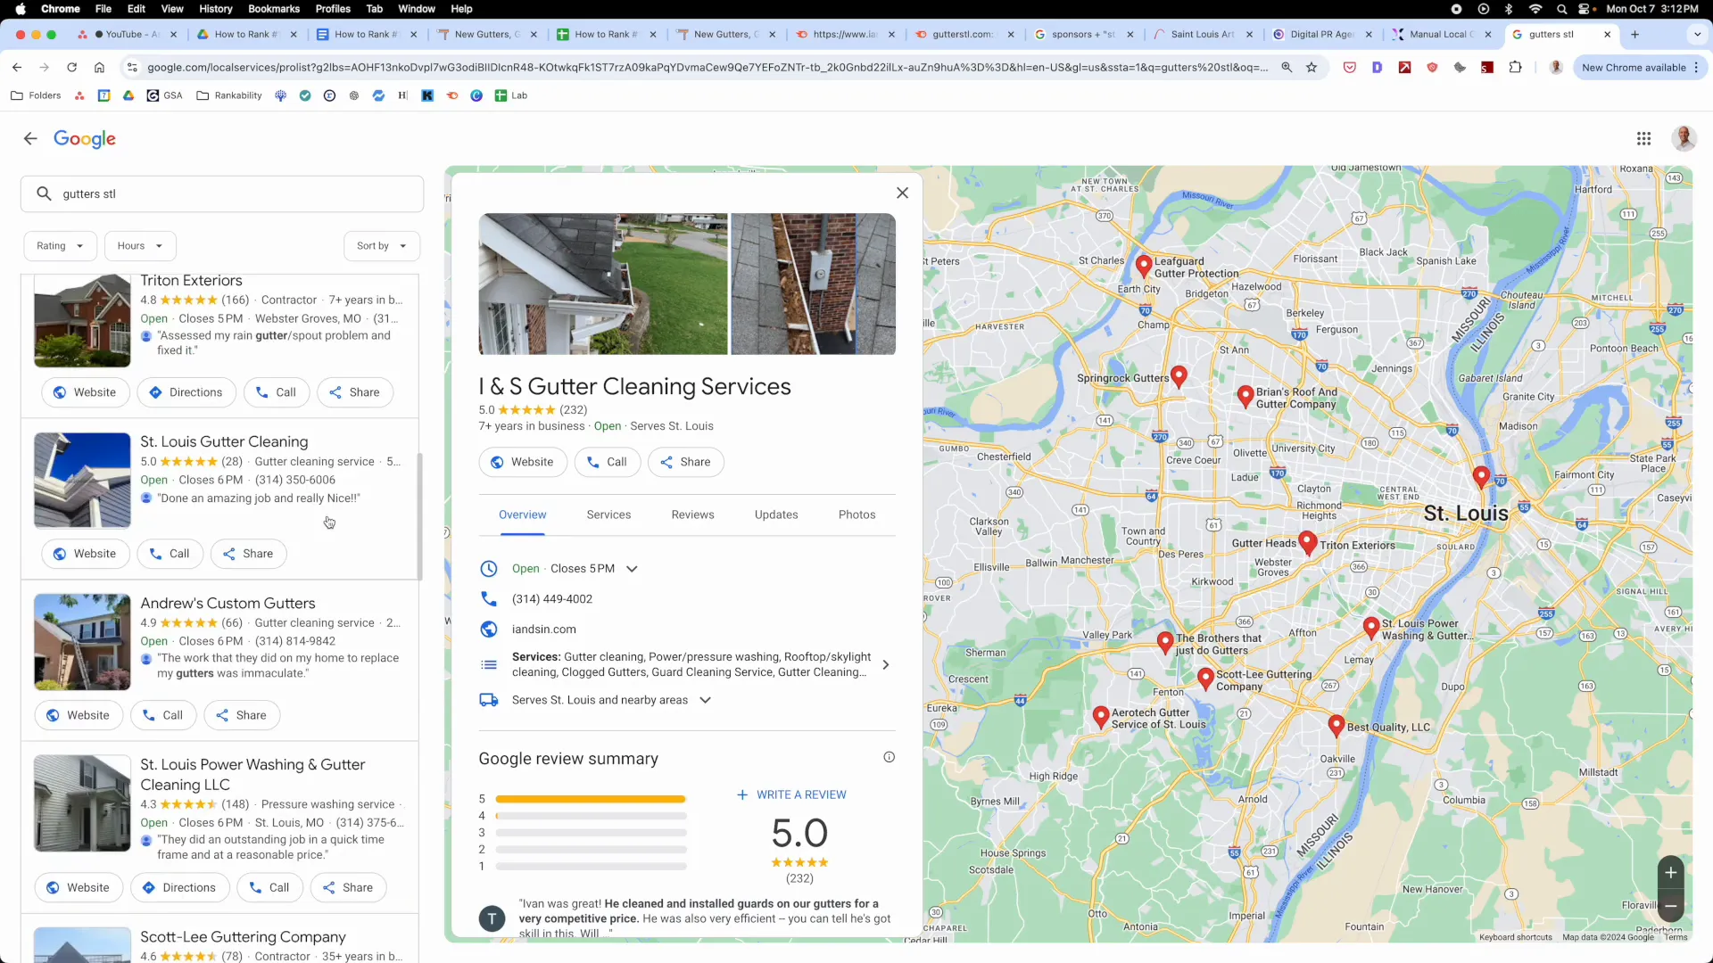This screenshot has width=1713, height=963.
Task: Zoom out on the map
Action: 1670,907
